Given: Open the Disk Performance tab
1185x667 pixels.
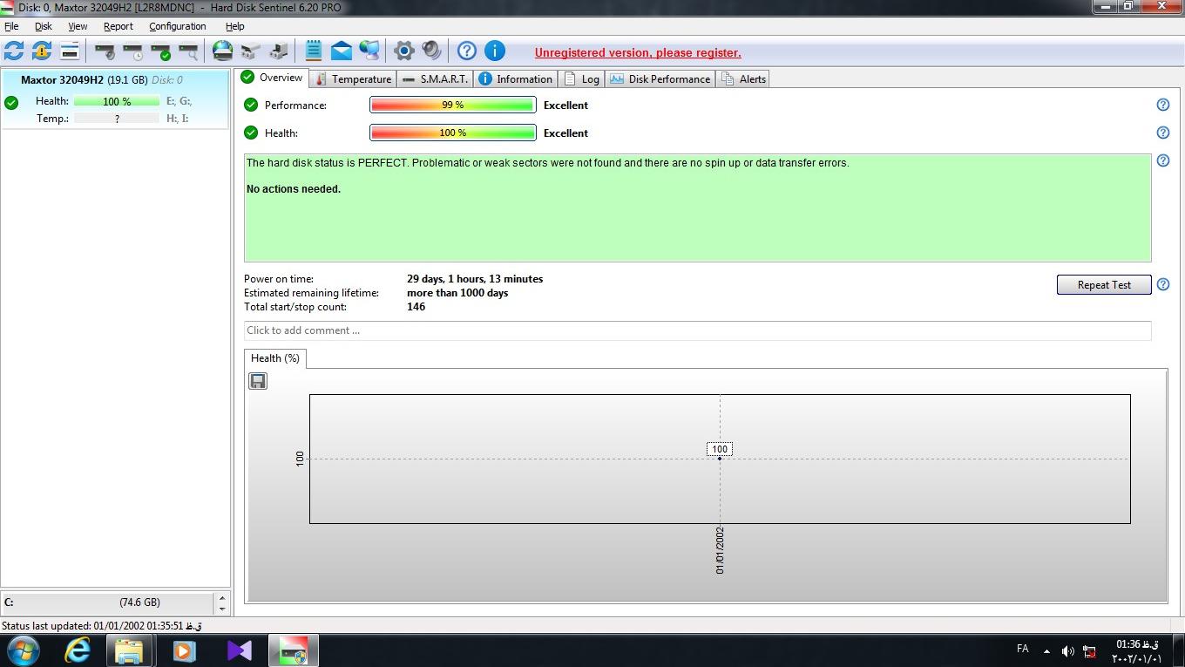Looking at the screenshot, I should pyautogui.click(x=660, y=79).
